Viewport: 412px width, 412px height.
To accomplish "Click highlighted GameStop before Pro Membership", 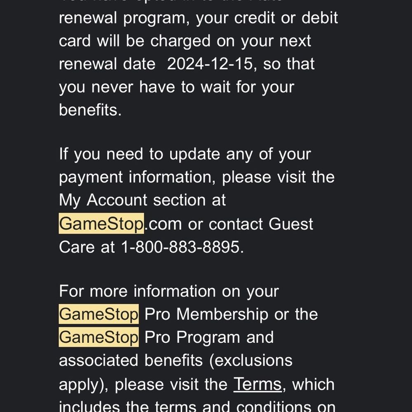I will pos(98,314).
